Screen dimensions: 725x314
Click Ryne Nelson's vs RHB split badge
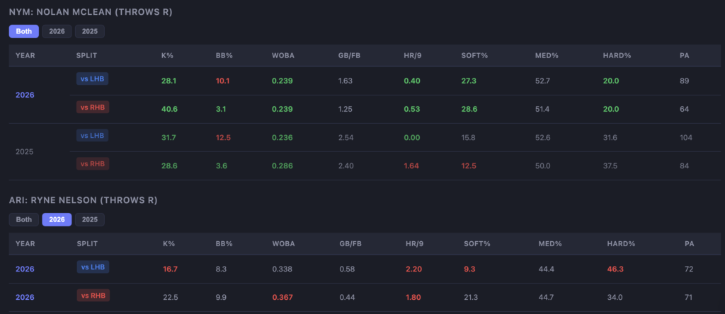pyautogui.click(x=93, y=296)
